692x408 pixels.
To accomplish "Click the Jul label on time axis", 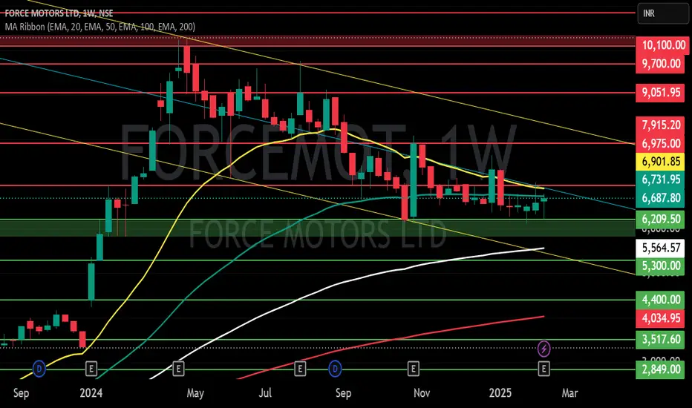I will click(x=265, y=392).
